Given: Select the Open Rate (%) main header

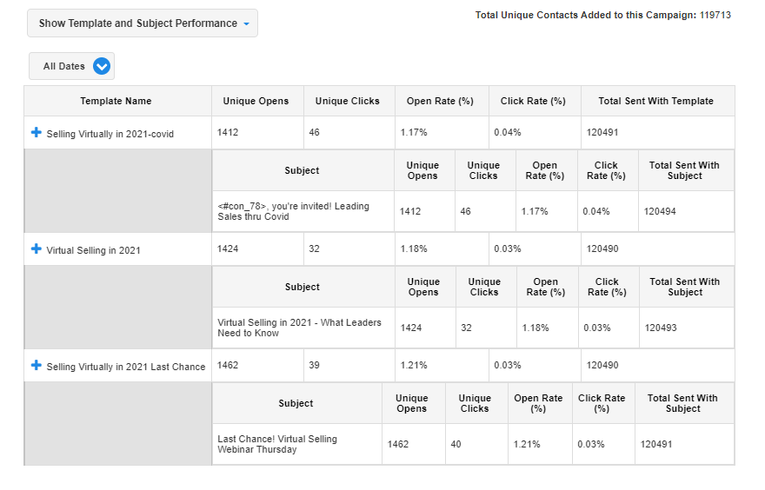Looking at the screenshot, I should [440, 101].
